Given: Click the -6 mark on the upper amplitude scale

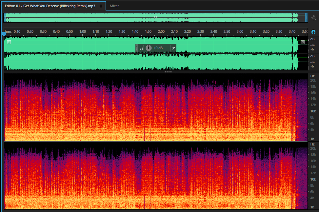Looking at the screenshot, I should pos(312,49).
